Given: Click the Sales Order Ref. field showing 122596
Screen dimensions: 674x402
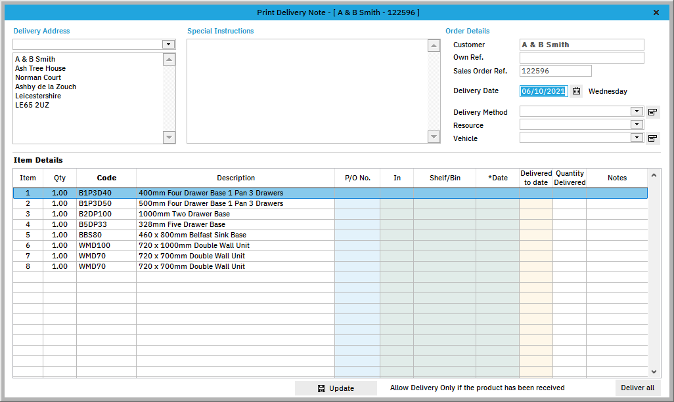Looking at the screenshot, I should [555, 70].
